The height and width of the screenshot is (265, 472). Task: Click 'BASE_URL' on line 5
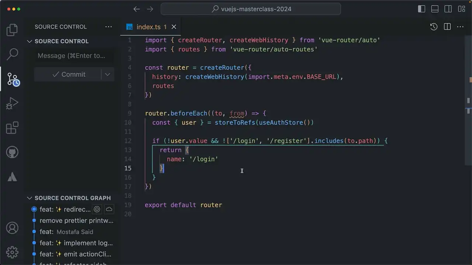322,77
